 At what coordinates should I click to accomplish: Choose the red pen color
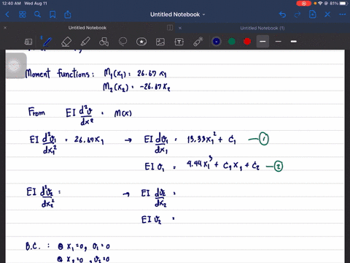pos(247,42)
